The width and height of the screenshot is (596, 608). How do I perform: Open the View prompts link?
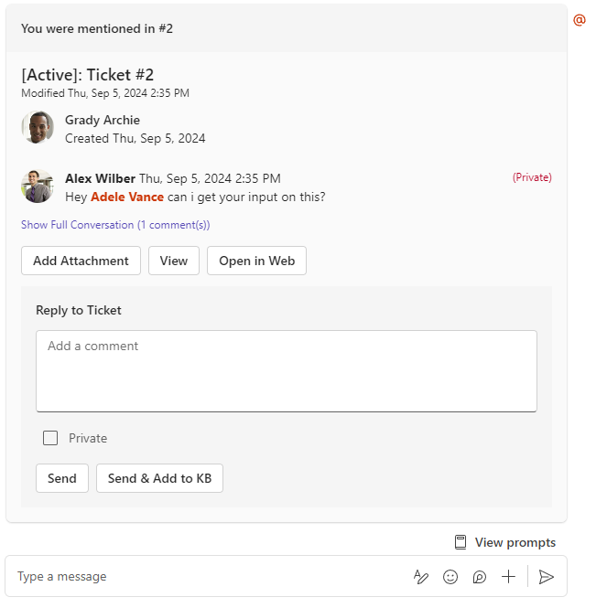click(515, 542)
